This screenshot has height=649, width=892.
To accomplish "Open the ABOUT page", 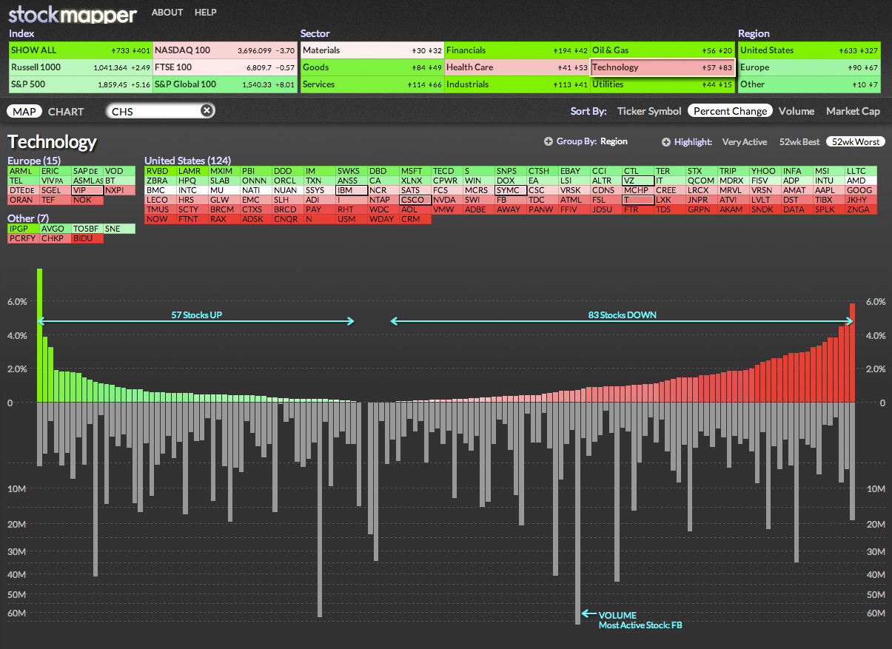I will click(x=167, y=13).
